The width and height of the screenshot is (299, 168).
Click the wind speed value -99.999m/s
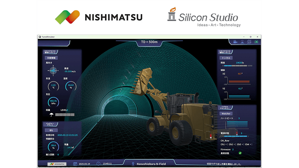point(70,71)
